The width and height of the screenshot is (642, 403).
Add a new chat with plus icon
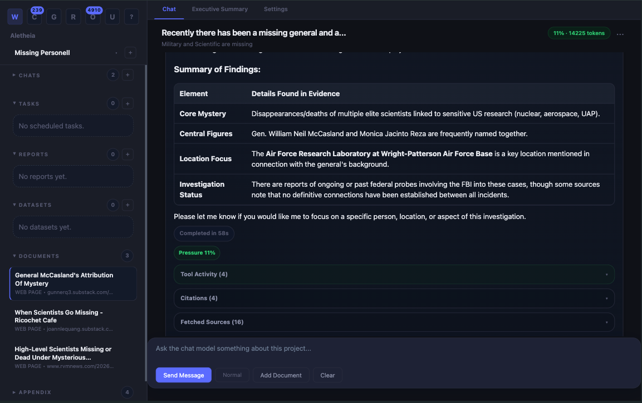tap(128, 75)
